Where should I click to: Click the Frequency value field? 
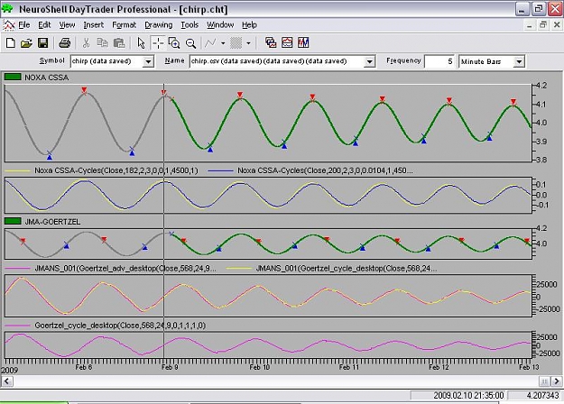click(x=439, y=61)
